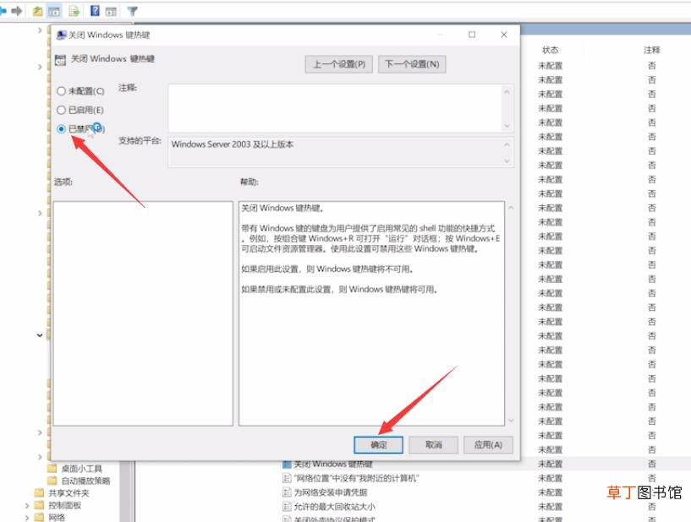
Task: Click scroll-down arrow of the 注释 box
Action: click(507, 126)
